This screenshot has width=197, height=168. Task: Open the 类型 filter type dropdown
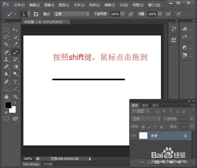pyautogui.click(x=141, y=111)
